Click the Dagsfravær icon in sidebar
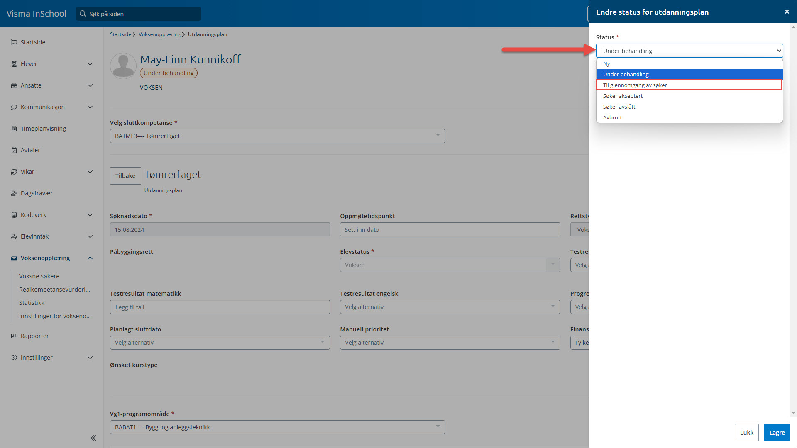Screen dimensions: 797x448 (14, 193)
